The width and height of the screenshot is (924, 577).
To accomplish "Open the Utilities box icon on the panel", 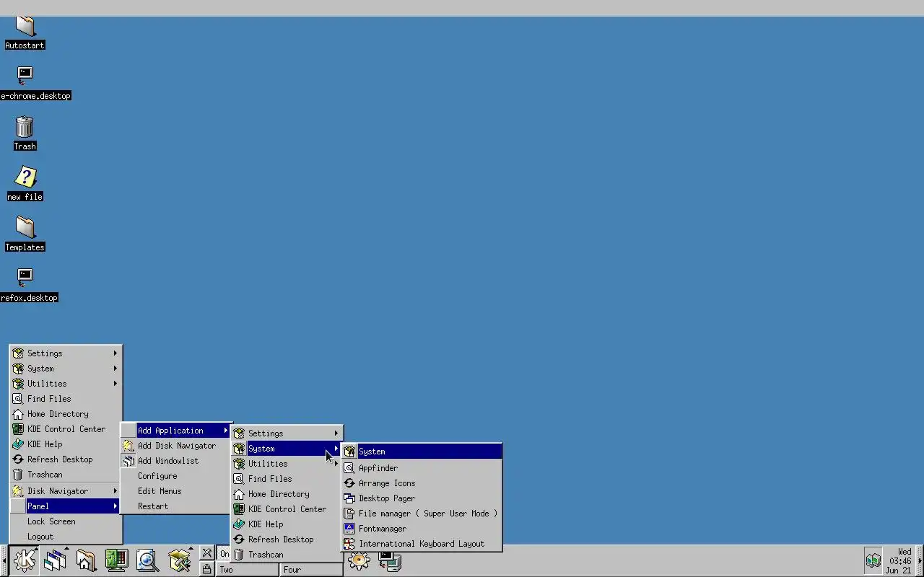I will (179, 560).
